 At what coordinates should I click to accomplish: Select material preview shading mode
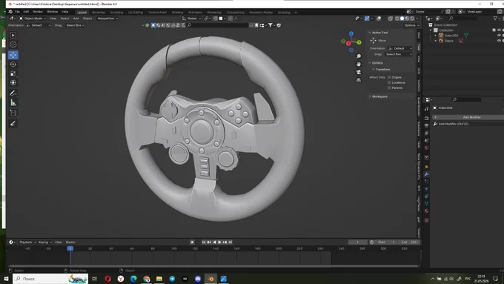pyautogui.click(x=407, y=19)
